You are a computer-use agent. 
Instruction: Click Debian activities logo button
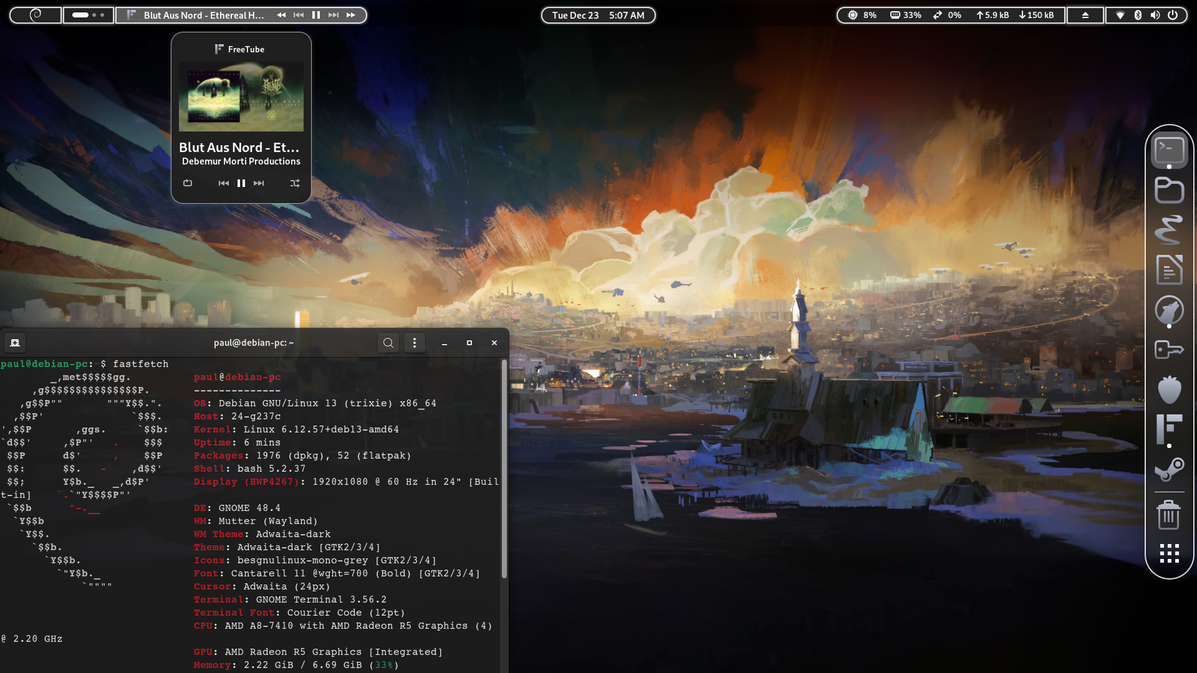[36, 15]
